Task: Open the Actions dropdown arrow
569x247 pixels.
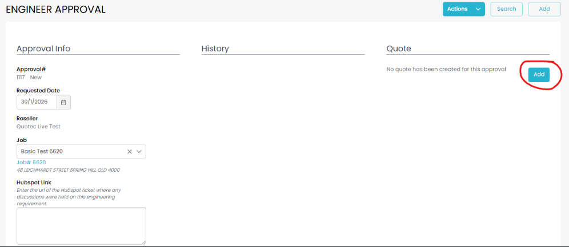Action: click(x=478, y=9)
